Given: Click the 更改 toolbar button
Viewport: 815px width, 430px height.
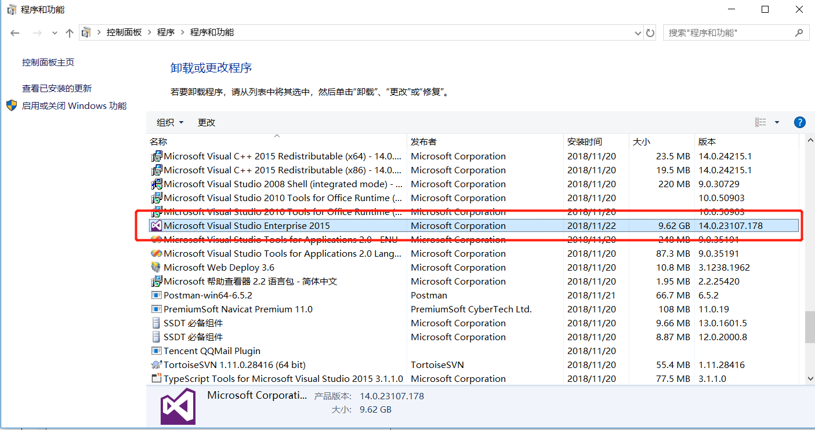Looking at the screenshot, I should (x=207, y=122).
